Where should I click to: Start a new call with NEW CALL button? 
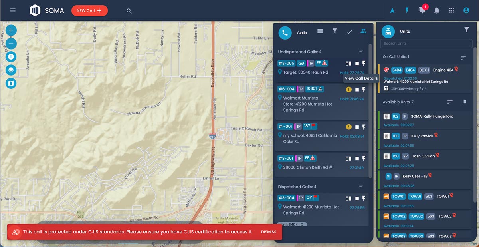click(x=89, y=11)
